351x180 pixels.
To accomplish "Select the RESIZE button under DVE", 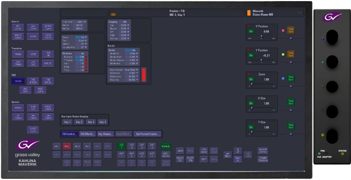I will click(18, 81).
